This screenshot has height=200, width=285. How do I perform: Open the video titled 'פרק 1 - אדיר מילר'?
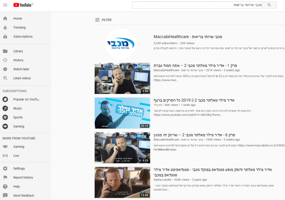(x=195, y=65)
